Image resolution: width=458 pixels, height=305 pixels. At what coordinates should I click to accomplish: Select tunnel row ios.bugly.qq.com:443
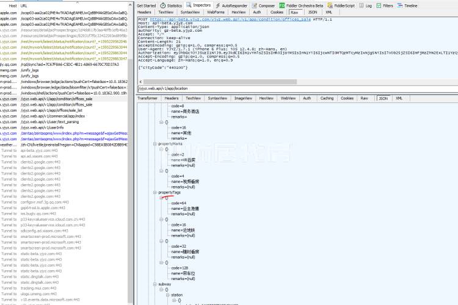coord(64,213)
